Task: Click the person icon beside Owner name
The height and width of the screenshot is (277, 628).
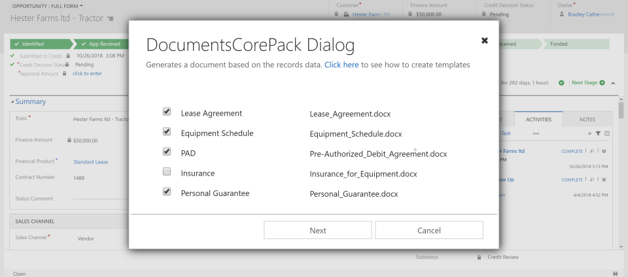Action: pyautogui.click(x=562, y=14)
